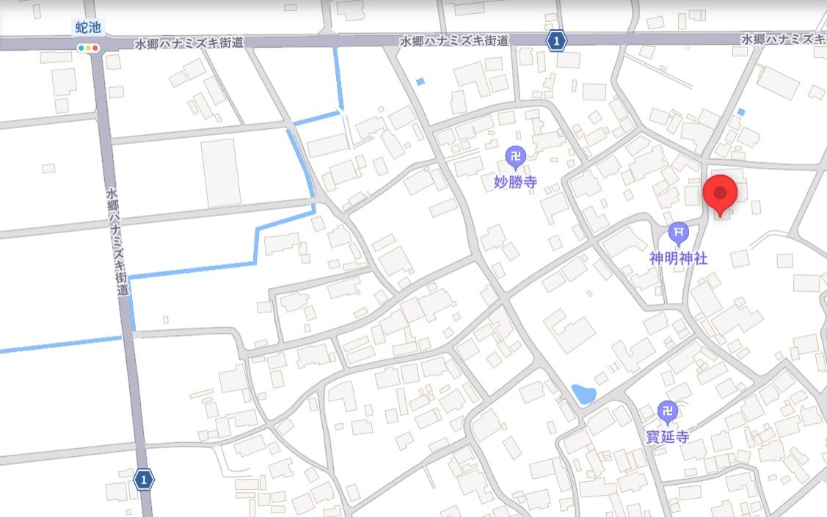Select the 妙勝寺 temple icon
Viewport: 827px width, 517px height.
[515, 158]
